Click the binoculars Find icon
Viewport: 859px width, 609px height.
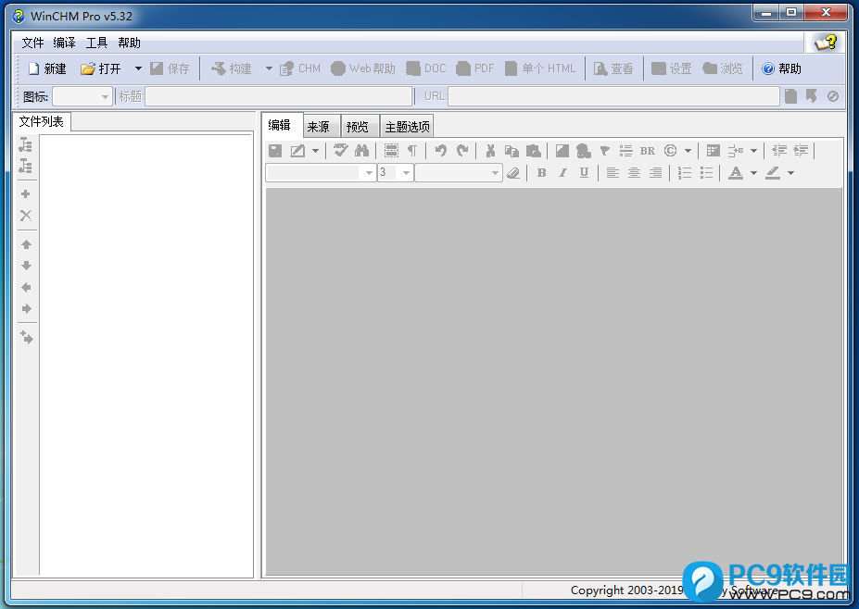click(361, 151)
